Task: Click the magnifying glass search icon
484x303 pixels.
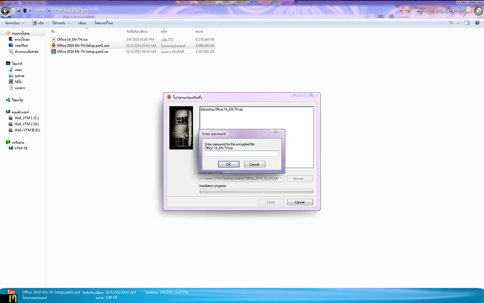Action: pyautogui.click(x=468, y=11)
